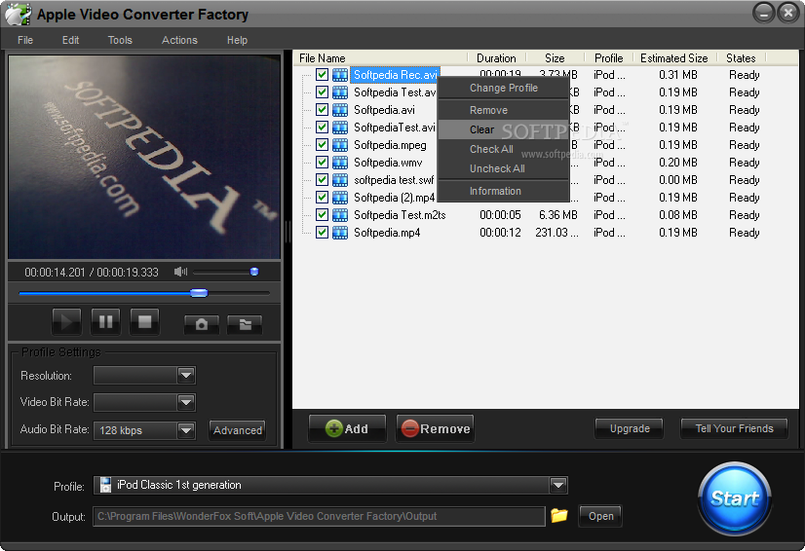Click film icon next to Softpedia Test.avi
This screenshot has height=551, width=805.
340,92
